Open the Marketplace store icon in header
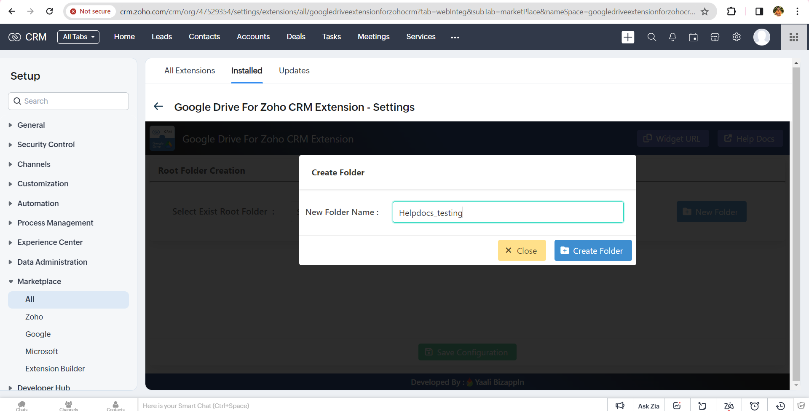809x411 pixels. [x=715, y=37]
